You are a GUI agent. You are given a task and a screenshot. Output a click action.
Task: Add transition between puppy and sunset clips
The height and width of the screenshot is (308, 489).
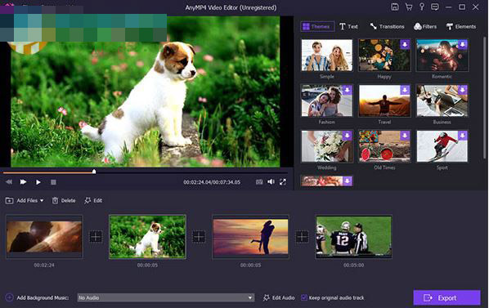[199, 237]
